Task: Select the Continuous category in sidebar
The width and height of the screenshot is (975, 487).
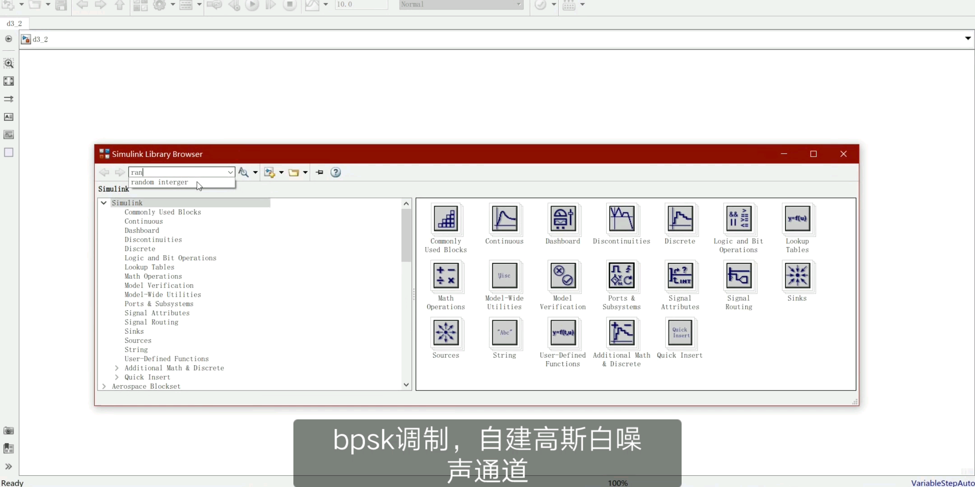Action: [143, 221]
